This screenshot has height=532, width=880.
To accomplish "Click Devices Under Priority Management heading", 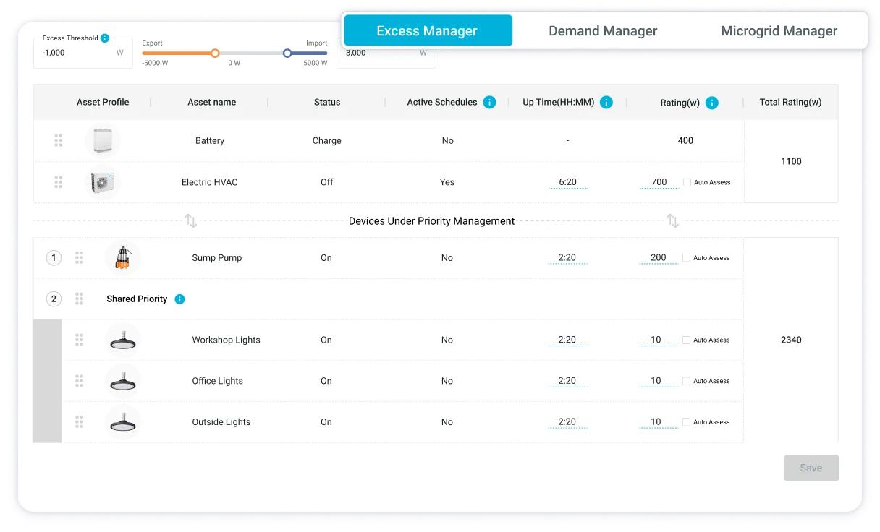I will [432, 221].
